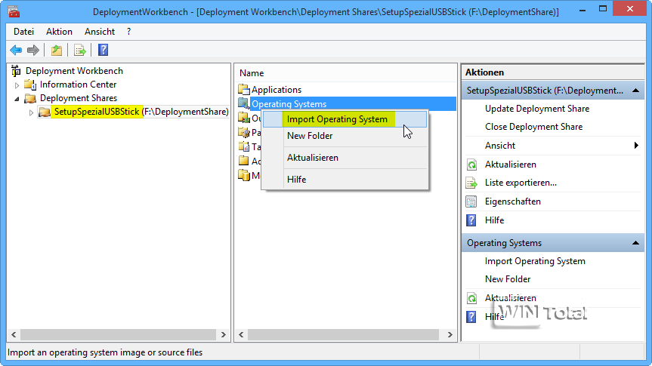Click the middle pane horizontal scrollbar thumb
652x366 pixels.
[x=343, y=334]
